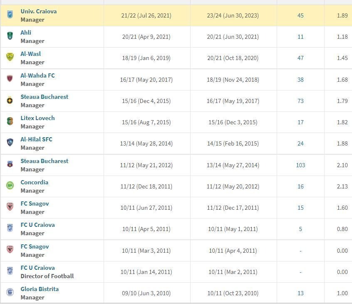Screen dimensions: 352x304
Task: Select the date 13/14 (May 27, 2014)
Action: [233, 165]
